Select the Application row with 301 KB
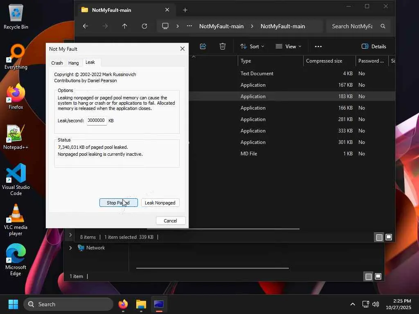 coord(292,142)
